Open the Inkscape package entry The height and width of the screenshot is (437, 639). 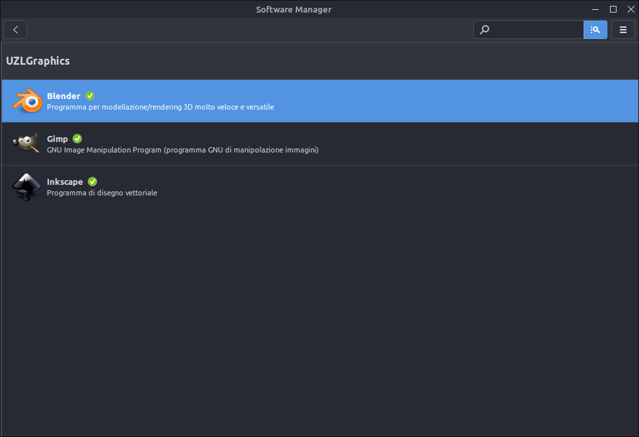[320, 187]
